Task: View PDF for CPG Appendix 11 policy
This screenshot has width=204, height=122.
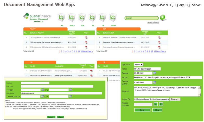Action: (86, 37)
